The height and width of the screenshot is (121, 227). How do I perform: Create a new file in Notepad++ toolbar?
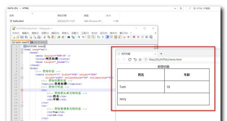tap(14, 37)
